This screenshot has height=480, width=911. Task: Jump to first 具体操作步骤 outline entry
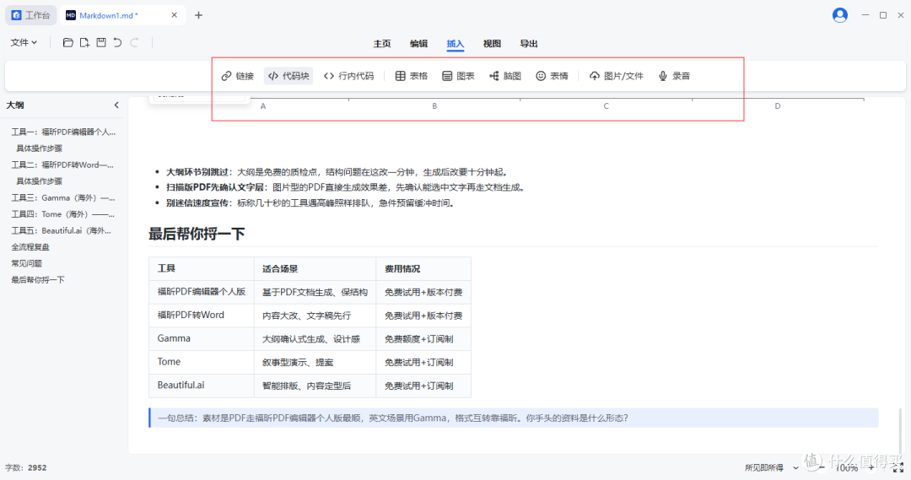tap(39, 148)
